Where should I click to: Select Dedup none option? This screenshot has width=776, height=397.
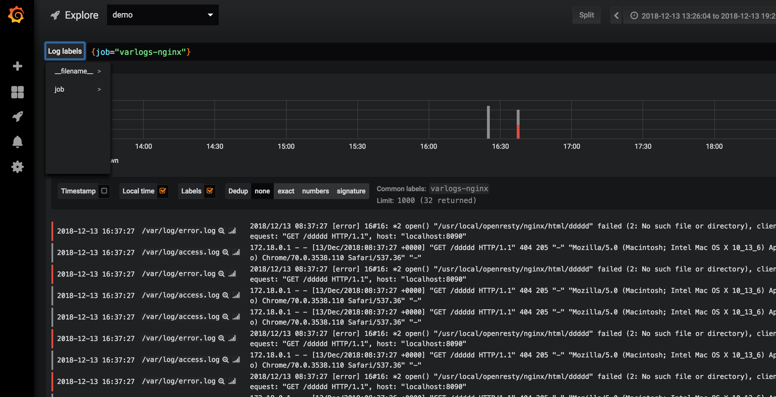262,191
